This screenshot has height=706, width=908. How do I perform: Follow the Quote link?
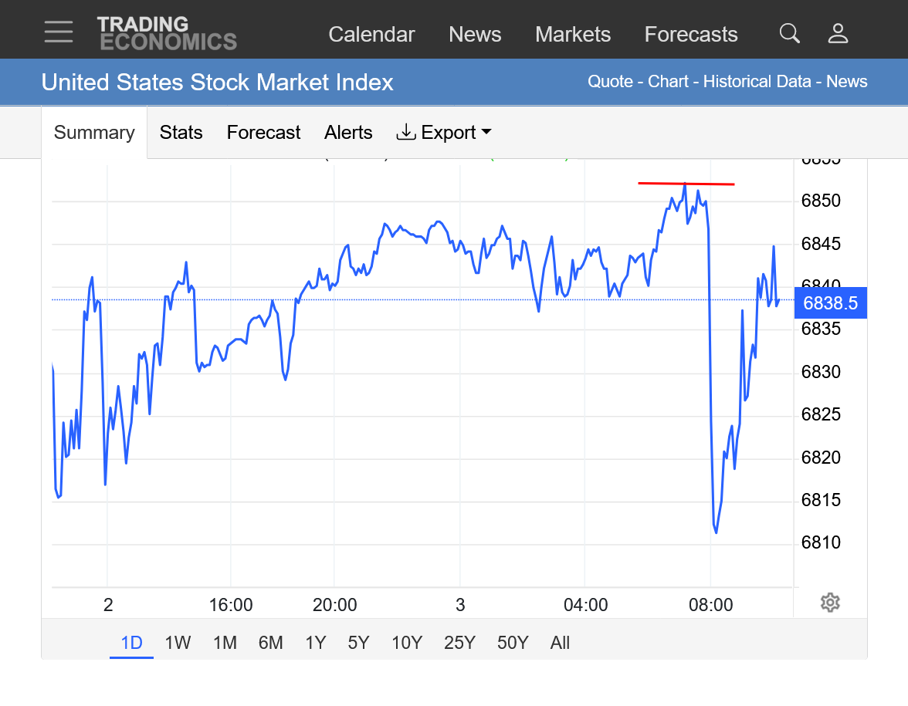coord(610,82)
